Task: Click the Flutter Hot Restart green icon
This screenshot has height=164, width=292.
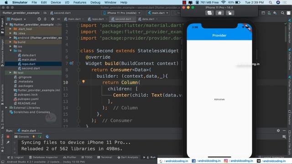Action: pyautogui.click(x=40, y=137)
